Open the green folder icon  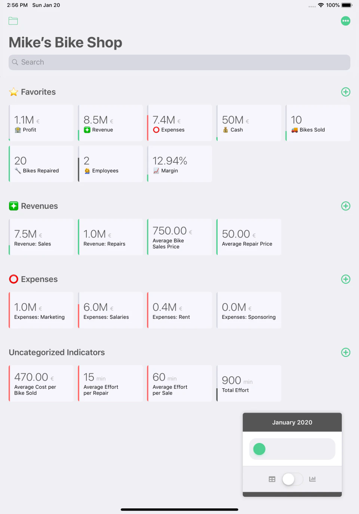13,21
